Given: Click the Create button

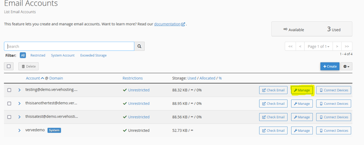Looking at the screenshot, I should point(330,67).
